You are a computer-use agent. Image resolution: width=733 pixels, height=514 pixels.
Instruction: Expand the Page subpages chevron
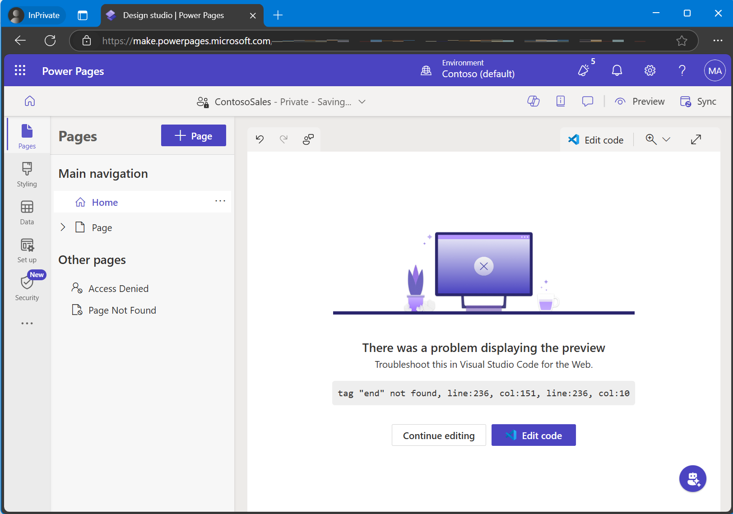point(63,227)
